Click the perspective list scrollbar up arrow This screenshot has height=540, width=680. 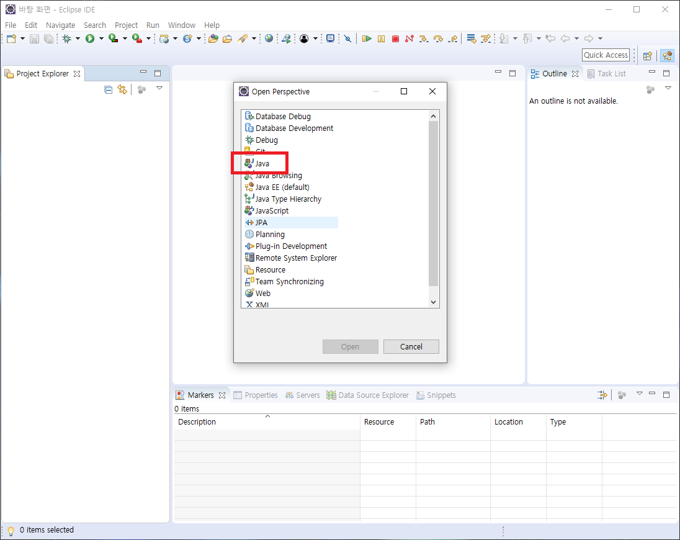coord(433,116)
